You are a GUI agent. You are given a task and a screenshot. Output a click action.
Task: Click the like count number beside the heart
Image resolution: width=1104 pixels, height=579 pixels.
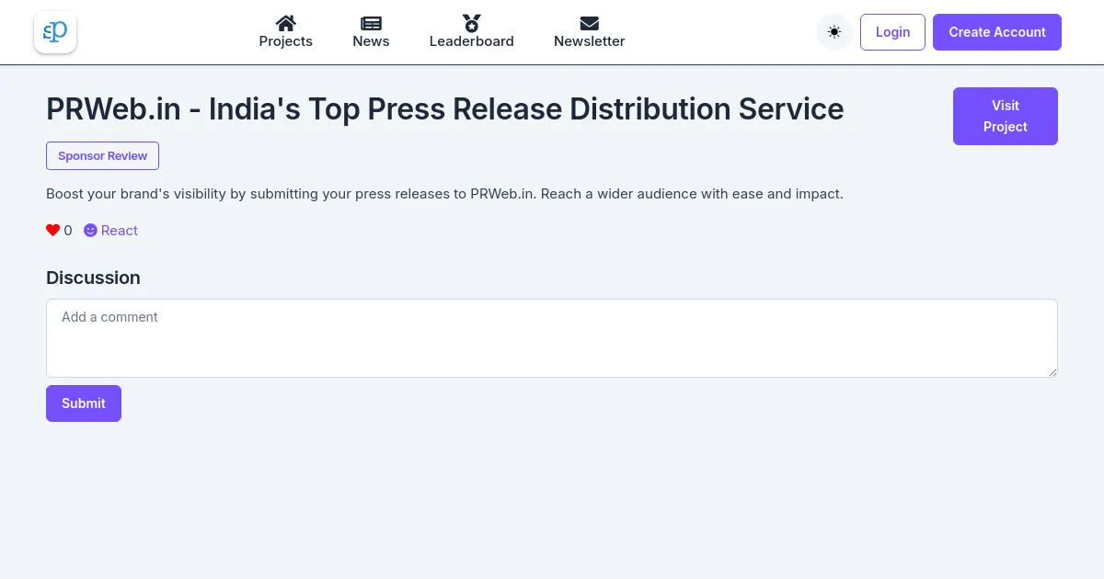(68, 231)
